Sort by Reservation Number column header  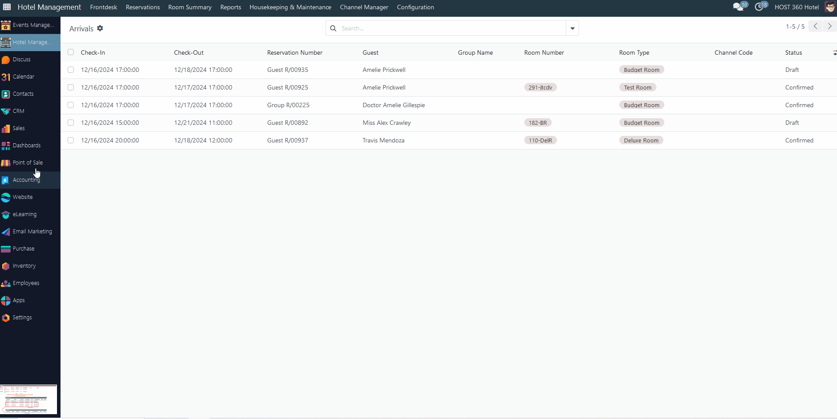295,52
